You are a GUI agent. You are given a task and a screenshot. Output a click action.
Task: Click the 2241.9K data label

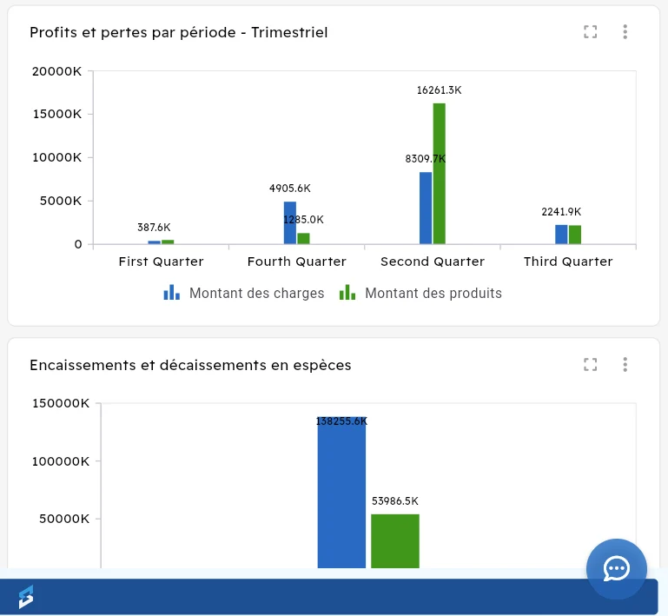tap(561, 212)
